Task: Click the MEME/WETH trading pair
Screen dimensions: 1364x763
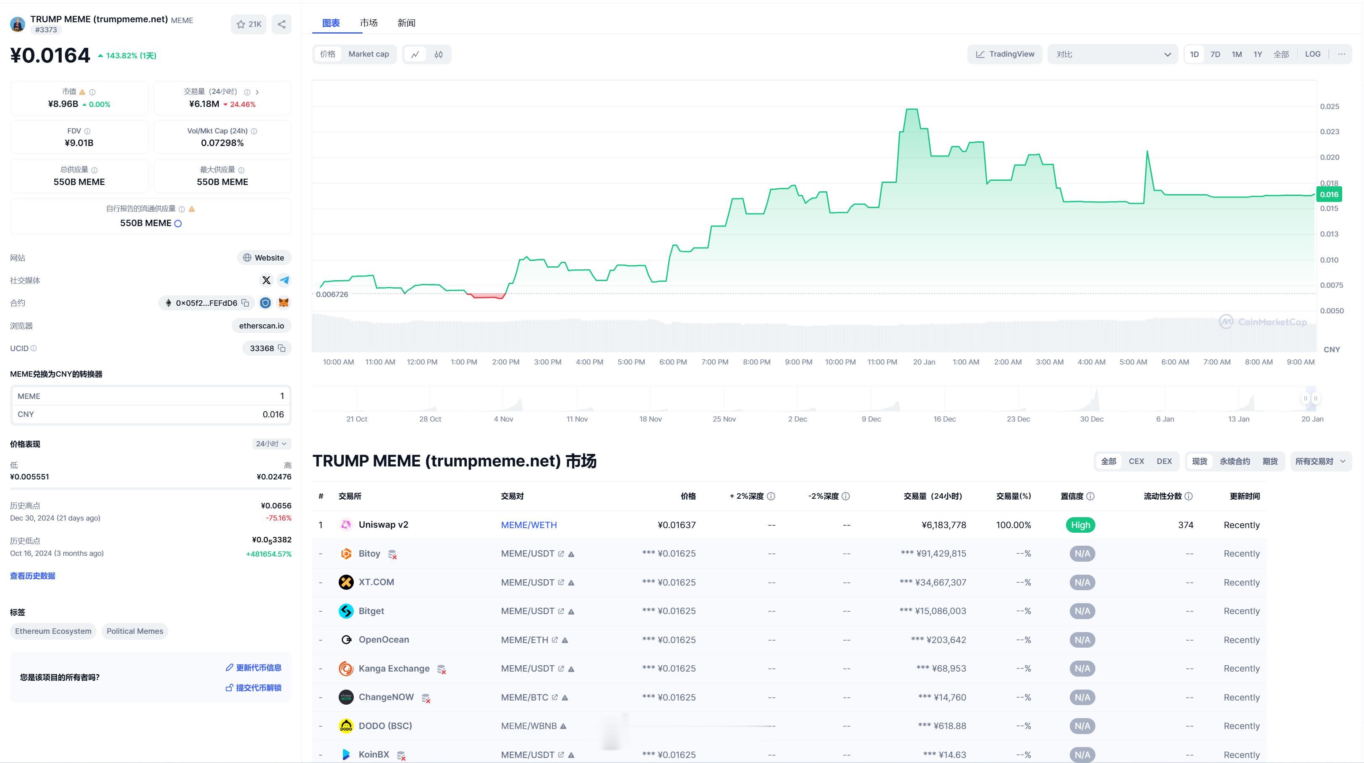Action: coord(528,525)
